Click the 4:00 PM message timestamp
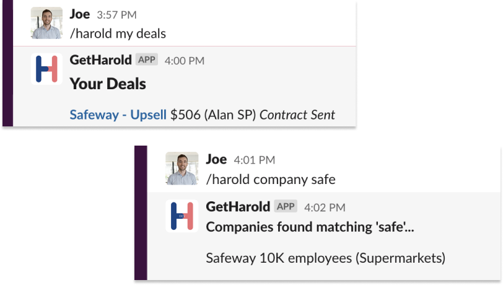Viewport: 503px width, 285px height. pos(184,61)
